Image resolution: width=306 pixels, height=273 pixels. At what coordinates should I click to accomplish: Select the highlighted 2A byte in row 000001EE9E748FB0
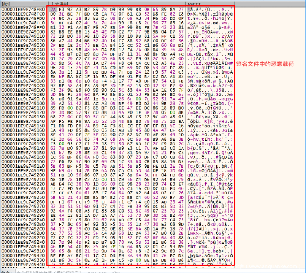[x=53, y=10]
